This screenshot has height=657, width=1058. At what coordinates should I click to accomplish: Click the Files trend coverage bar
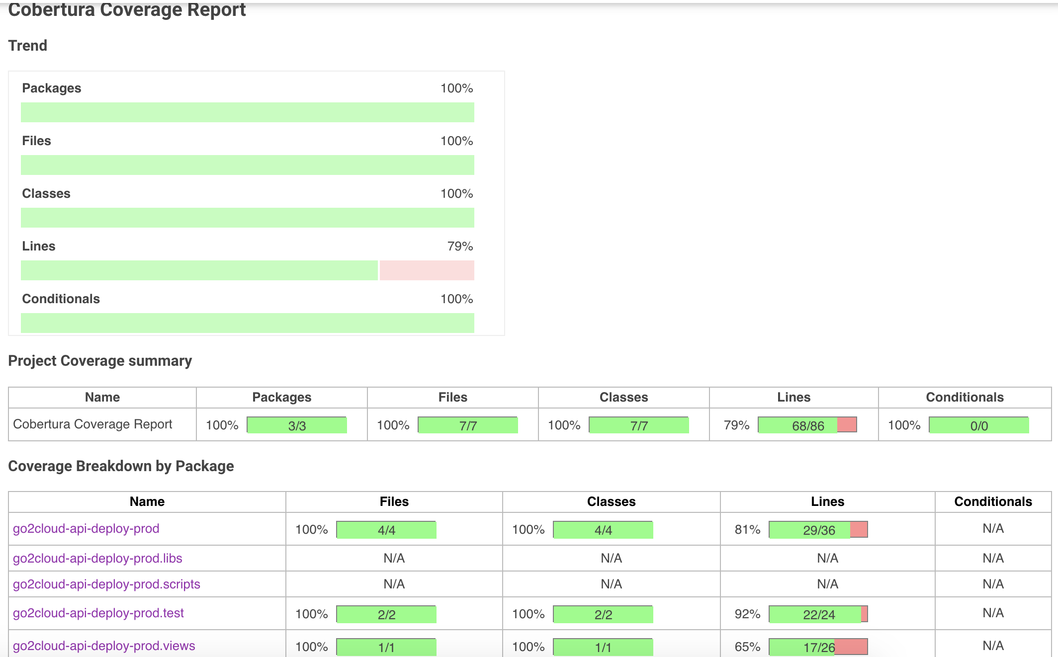click(x=247, y=165)
